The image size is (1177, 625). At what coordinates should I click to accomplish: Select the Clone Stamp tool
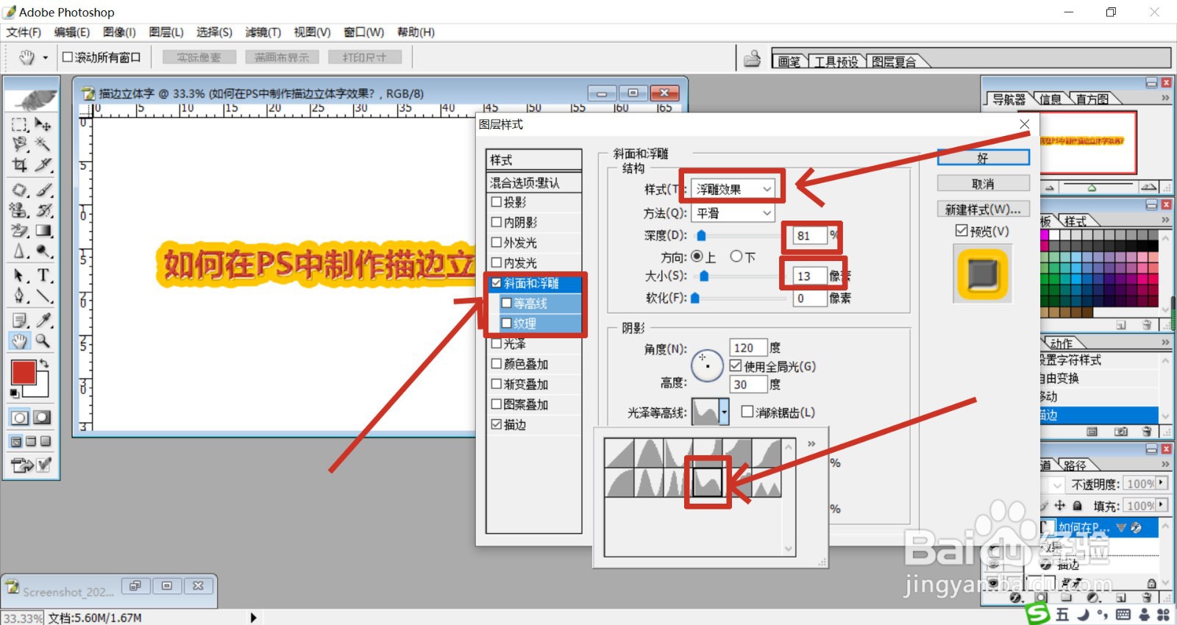tap(20, 210)
